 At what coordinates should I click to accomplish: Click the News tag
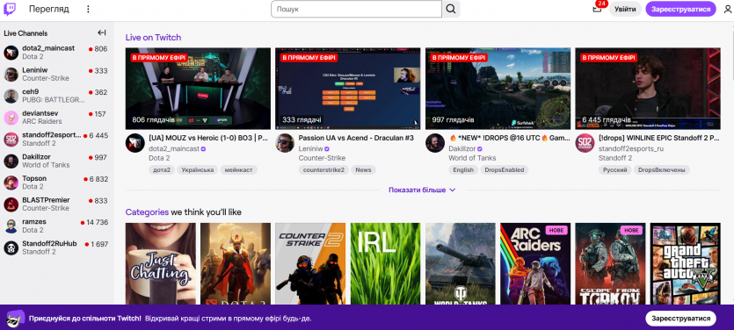click(363, 170)
